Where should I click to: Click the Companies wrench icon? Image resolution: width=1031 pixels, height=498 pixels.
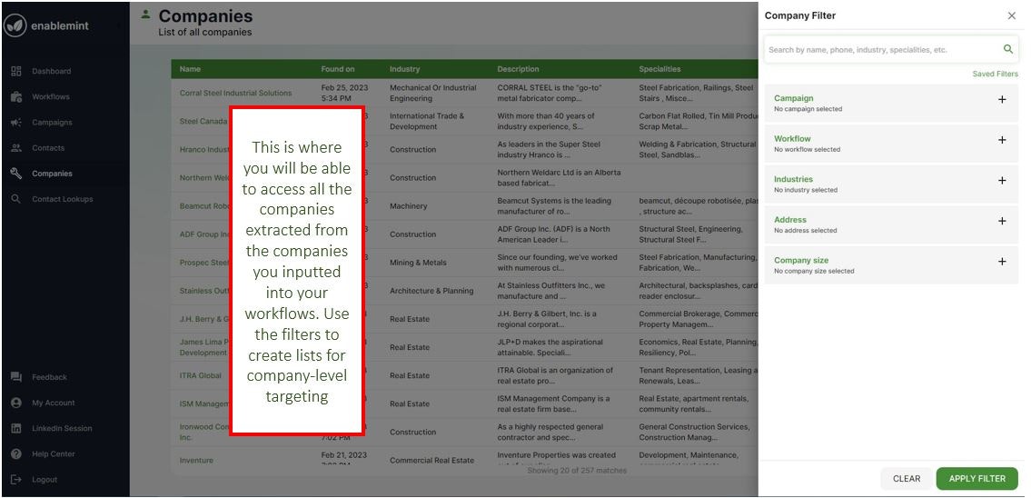point(16,174)
